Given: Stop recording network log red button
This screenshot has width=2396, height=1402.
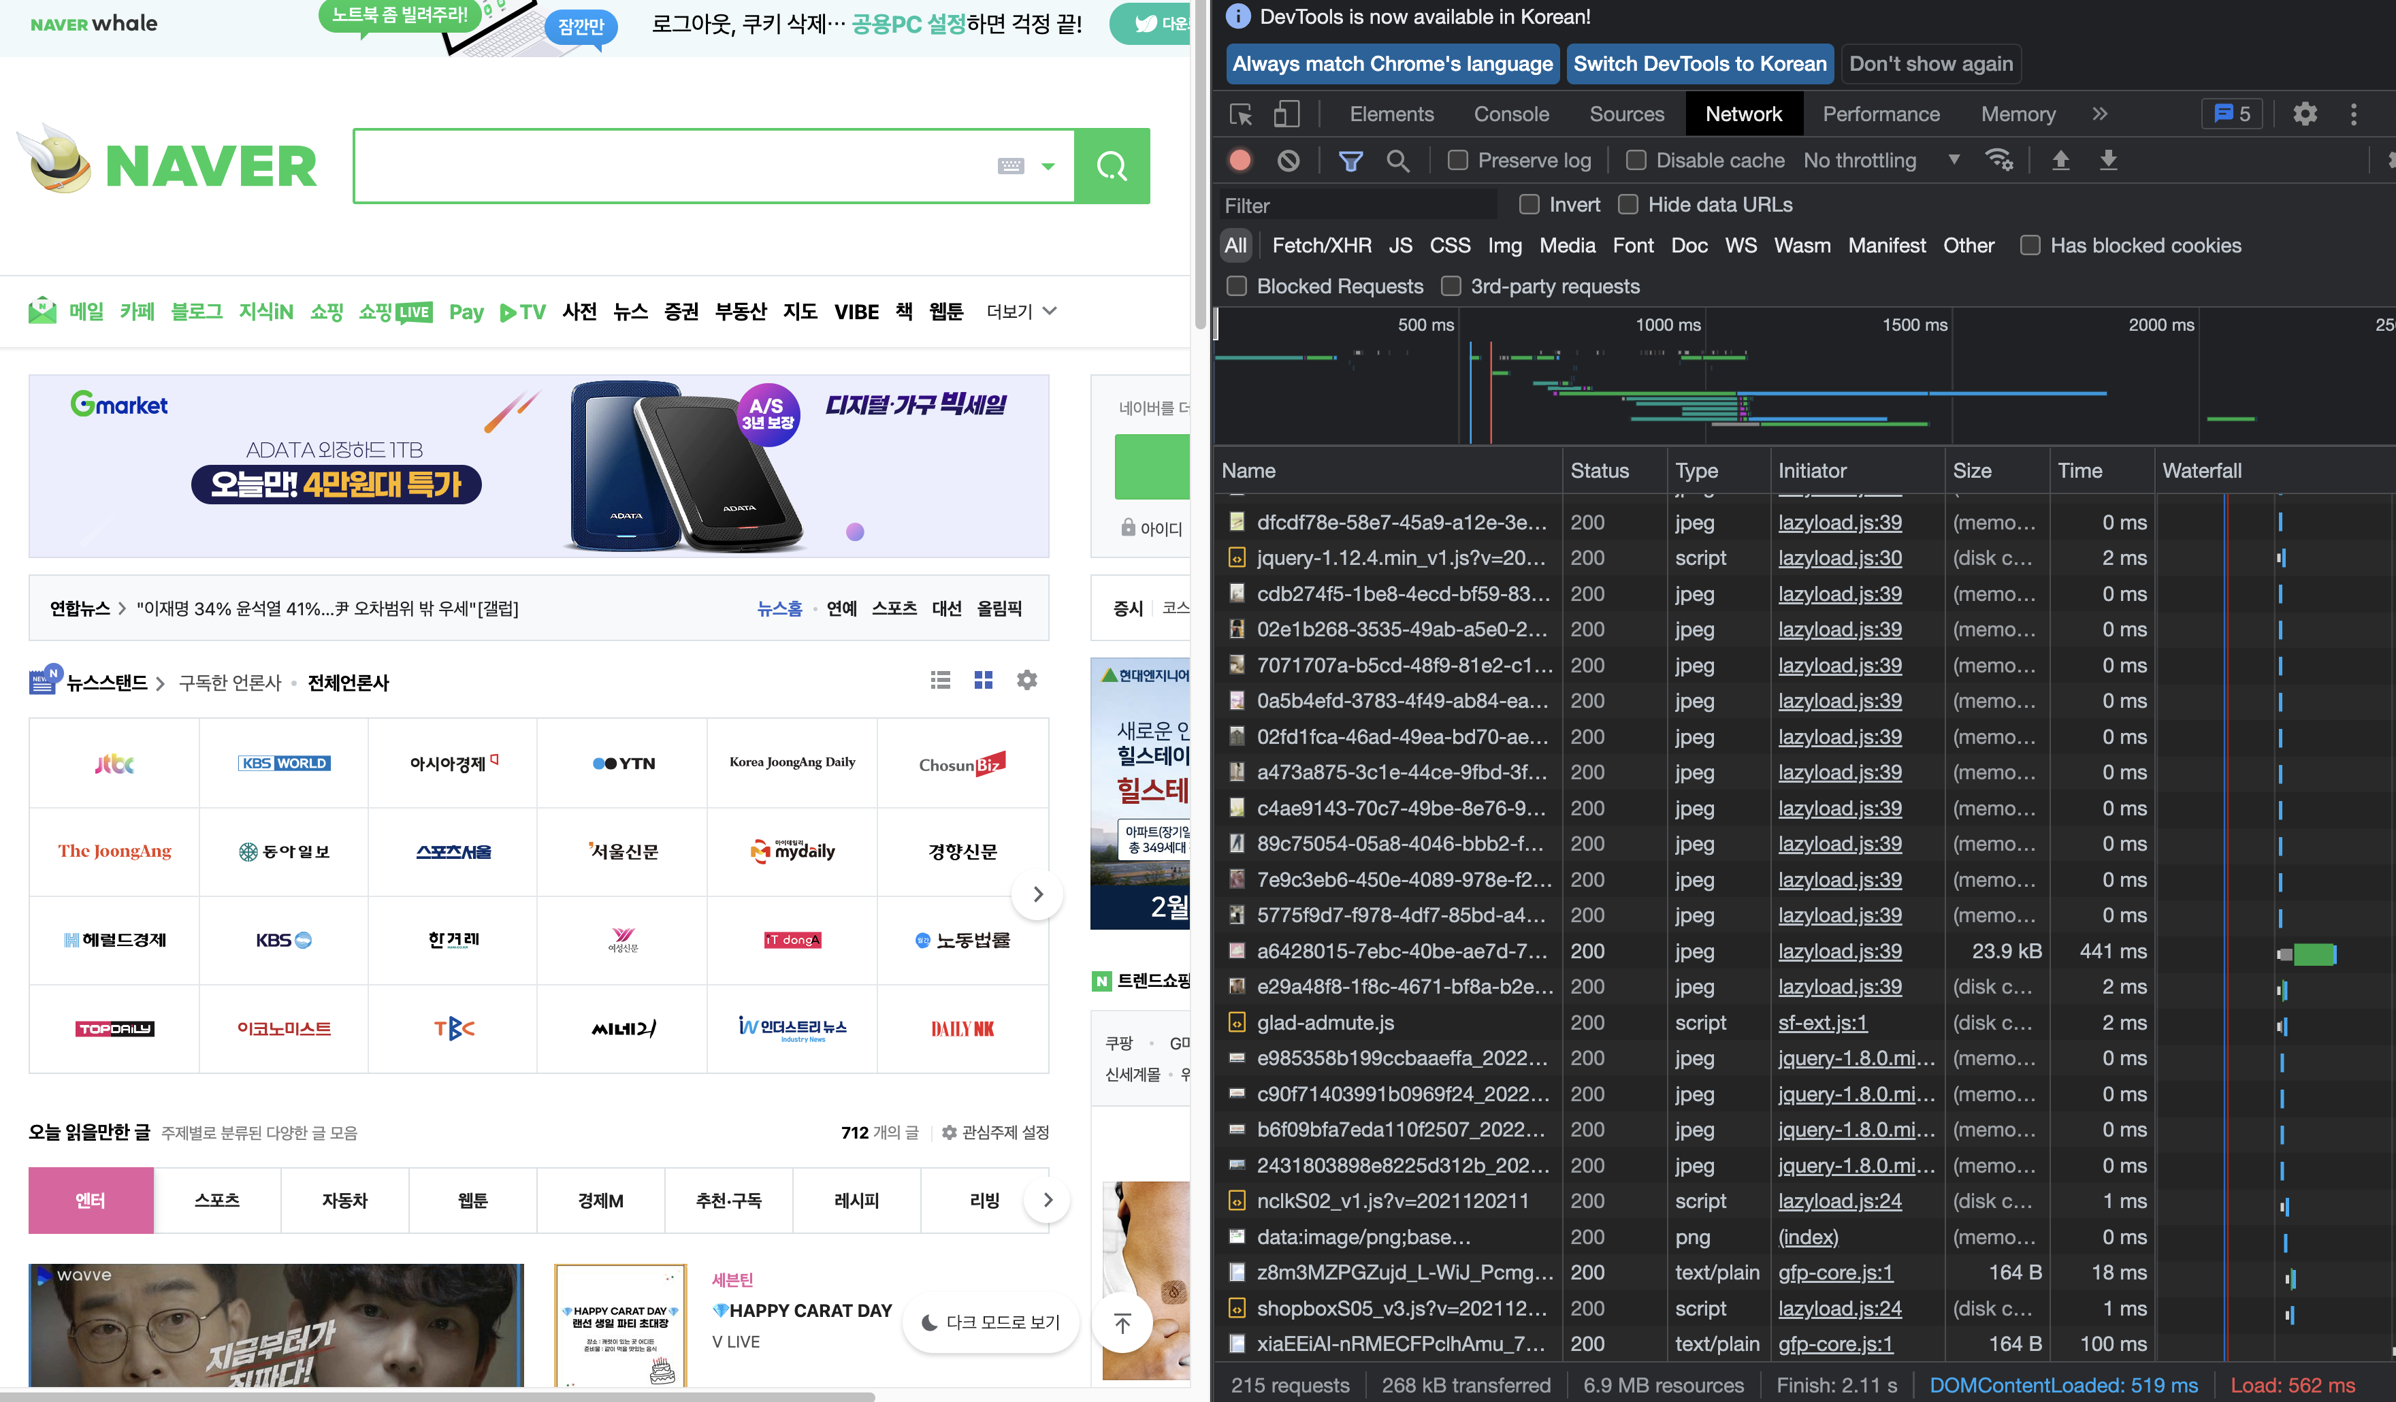Looking at the screenshot, I should click(x=1240, y=161).
